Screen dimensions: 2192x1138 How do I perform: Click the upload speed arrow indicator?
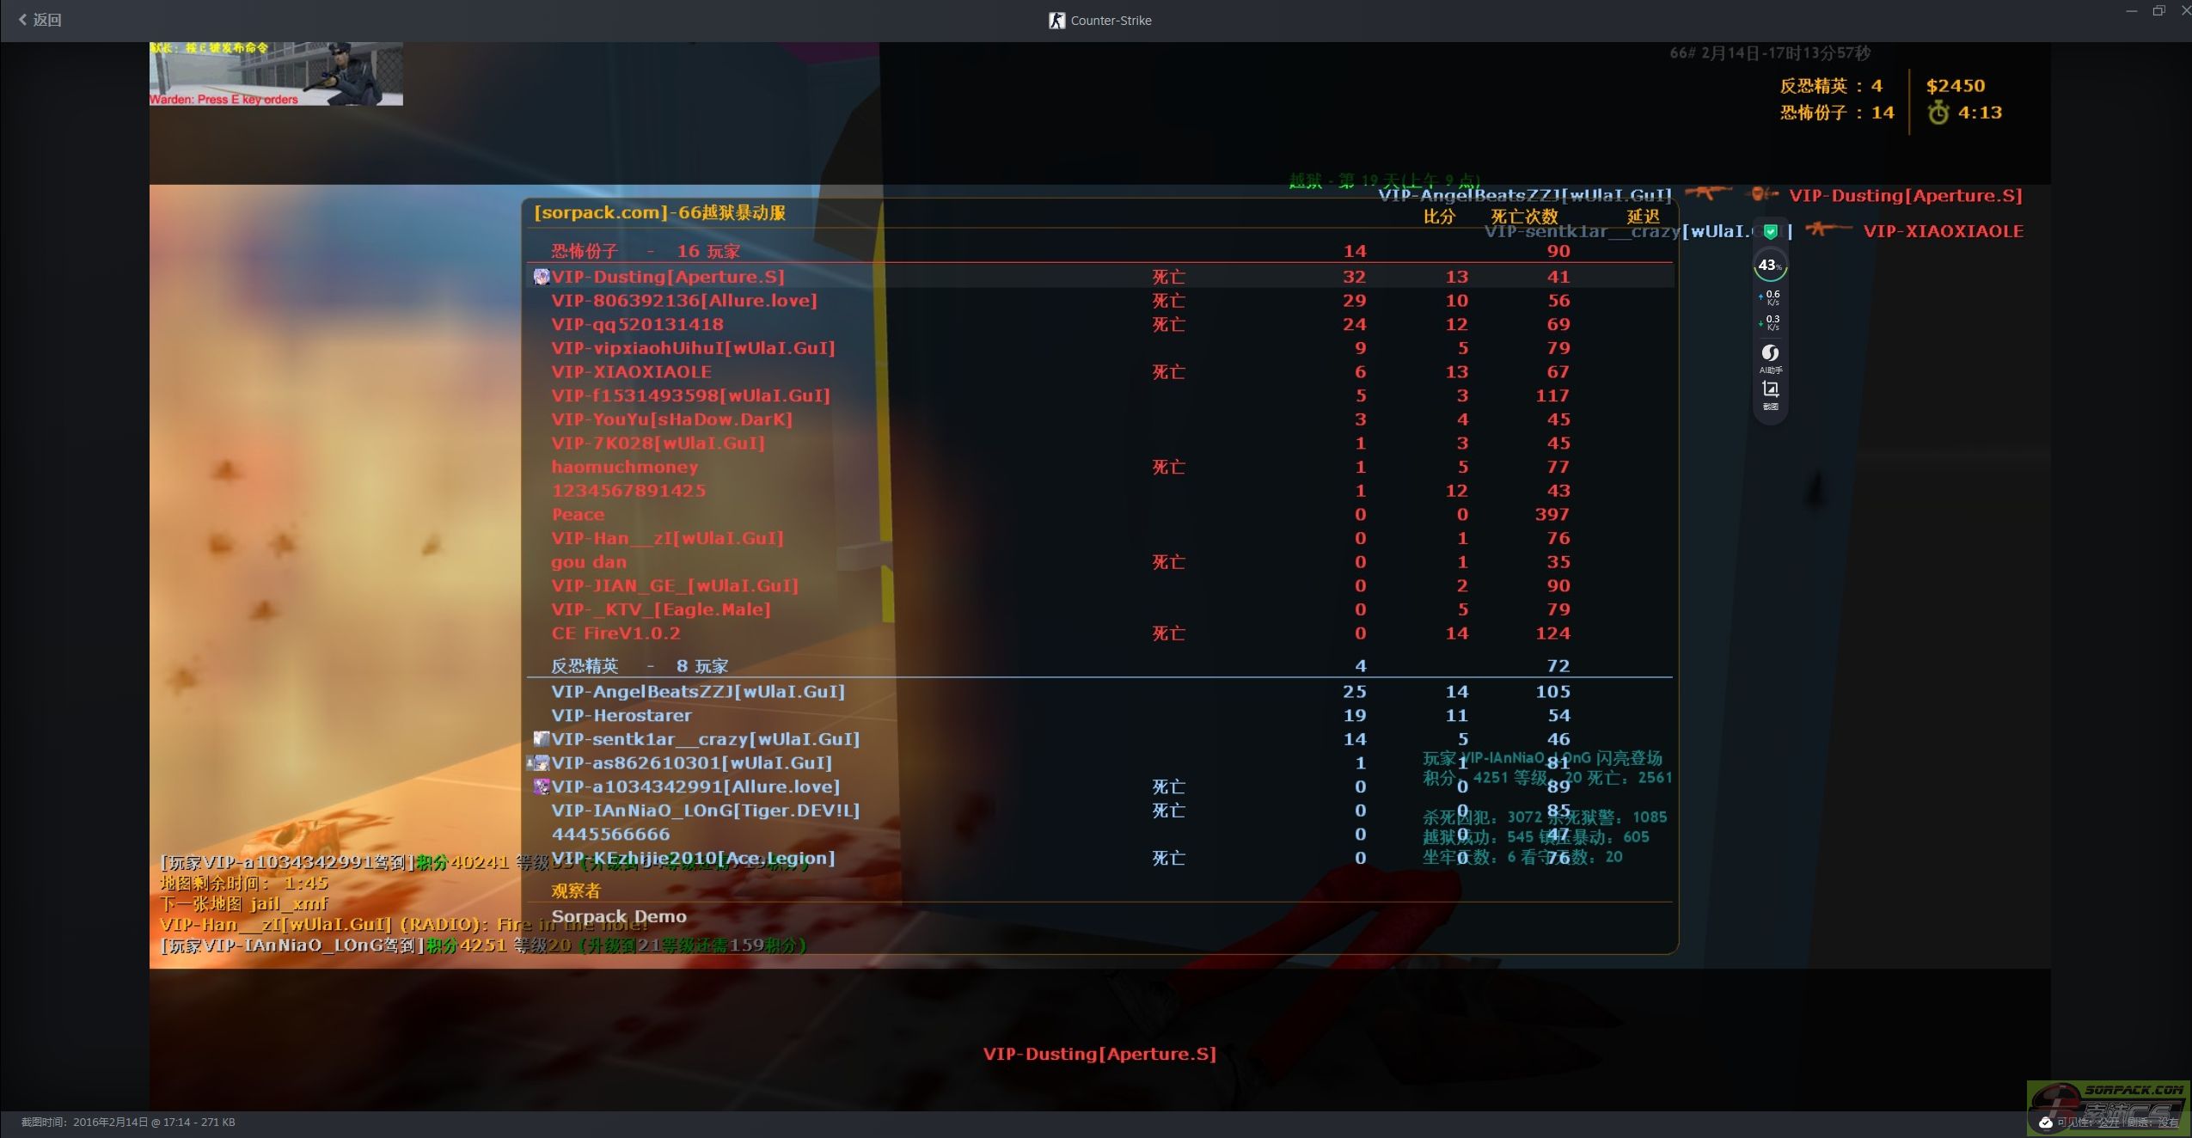(x=1761, y=297)
